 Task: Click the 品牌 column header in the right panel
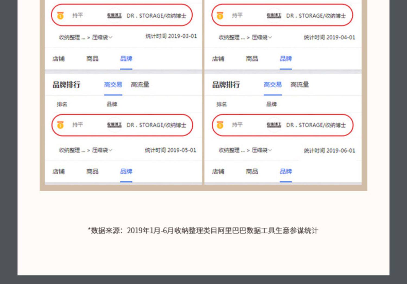[271, 104]
